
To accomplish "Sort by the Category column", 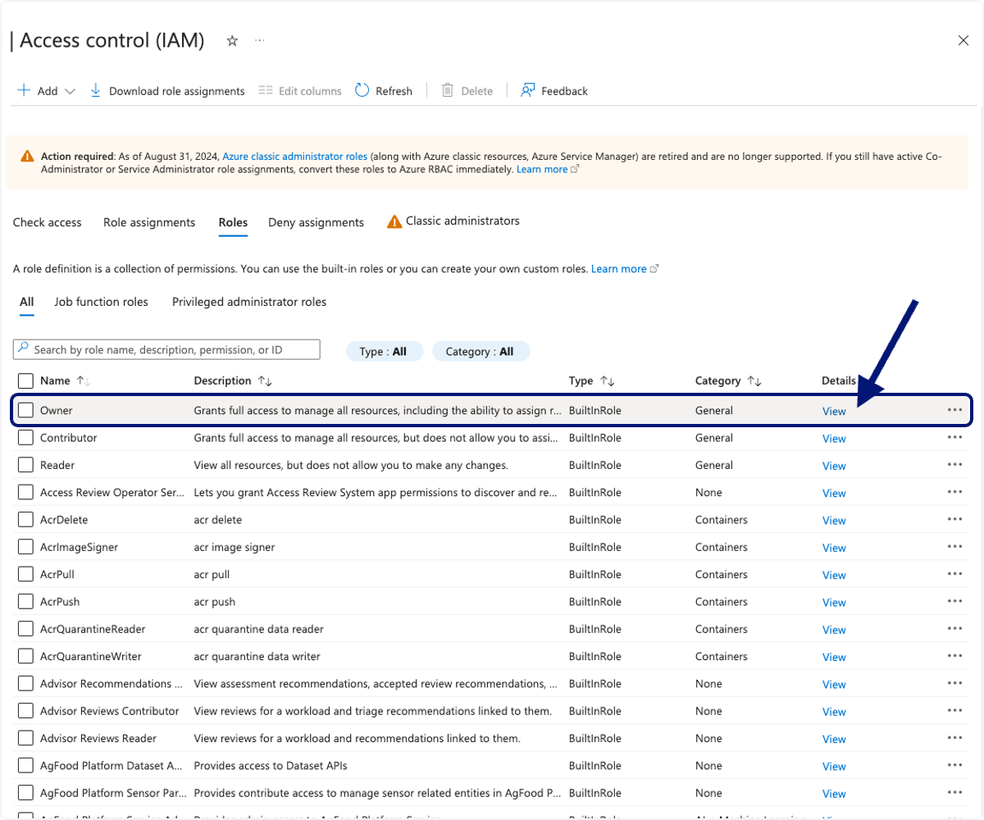I will click(728, 380).
